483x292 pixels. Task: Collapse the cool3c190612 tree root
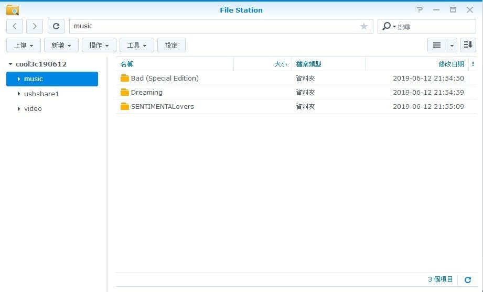click(10, 64)
